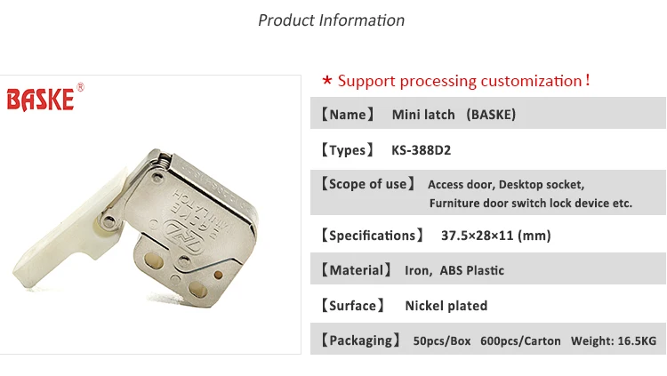The height and width of the screenshot is (376, 667).
Task: Click the red asterisk before Support text
Action: tap(326, 82)
